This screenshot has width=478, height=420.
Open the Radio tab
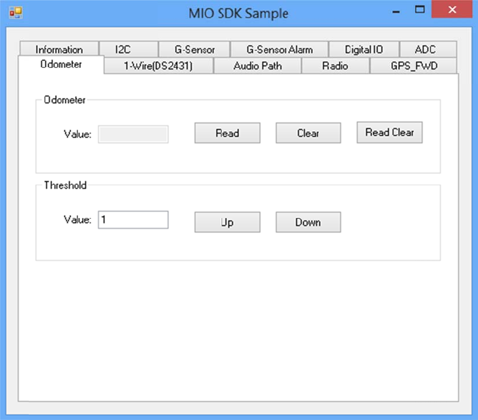pos(335,66)
